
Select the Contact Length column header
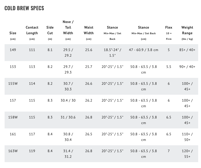point(32,30)
